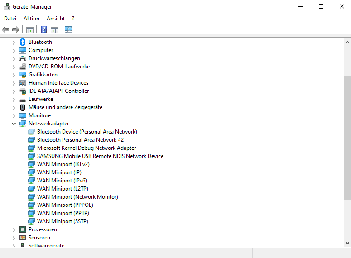Click the WAN Miniport (IKEv2) adapter icon
Image resolution: width=351 pixels, height=258 pixels.
point(31,164)
